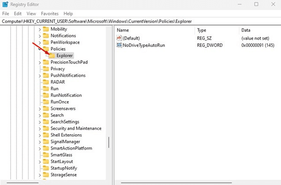
Task: Select the SmartGlass folder icon
Action: (x=46, y=155)
